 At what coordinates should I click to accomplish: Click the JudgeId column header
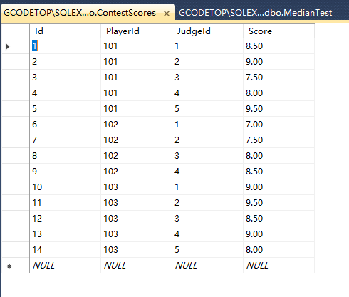tap(208, 31)
